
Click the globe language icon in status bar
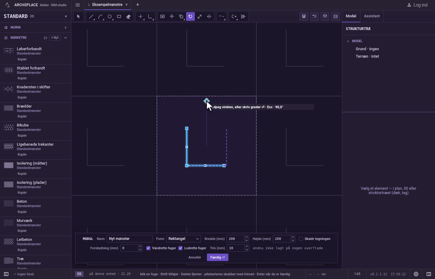click(x=416, y=274)
